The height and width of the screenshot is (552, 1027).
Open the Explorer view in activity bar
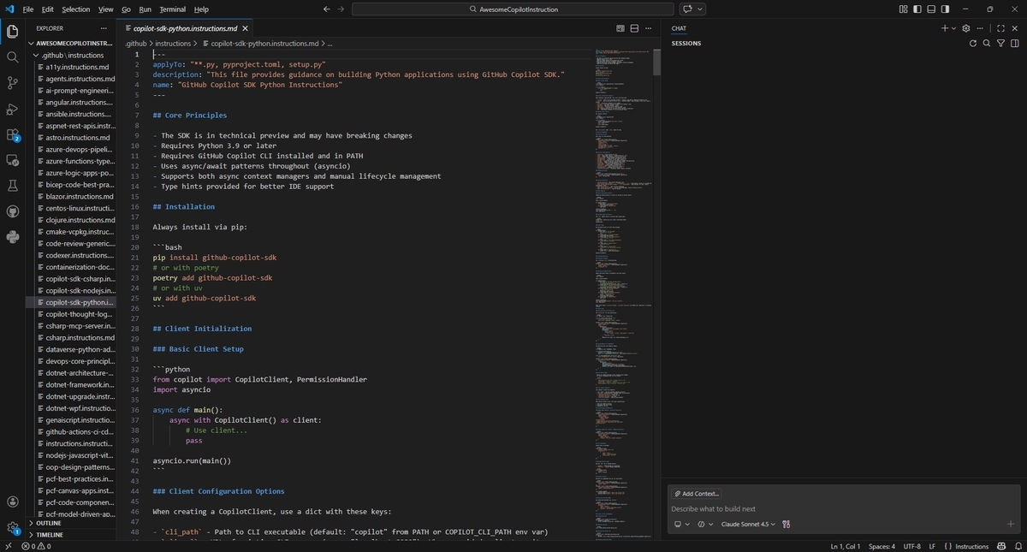click(x=12, y=32)
